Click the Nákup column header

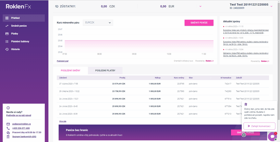[x=158, y=78]
